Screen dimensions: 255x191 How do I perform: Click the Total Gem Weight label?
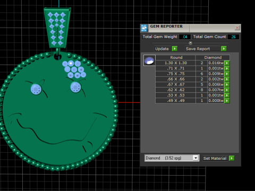(x=160, y=37)
